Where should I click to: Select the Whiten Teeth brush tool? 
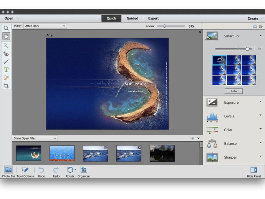coord(6,62)
